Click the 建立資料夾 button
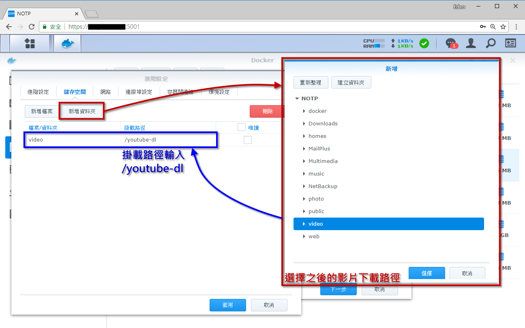Image resolution: width=525 pixels, height=328 pixels. 351,82
